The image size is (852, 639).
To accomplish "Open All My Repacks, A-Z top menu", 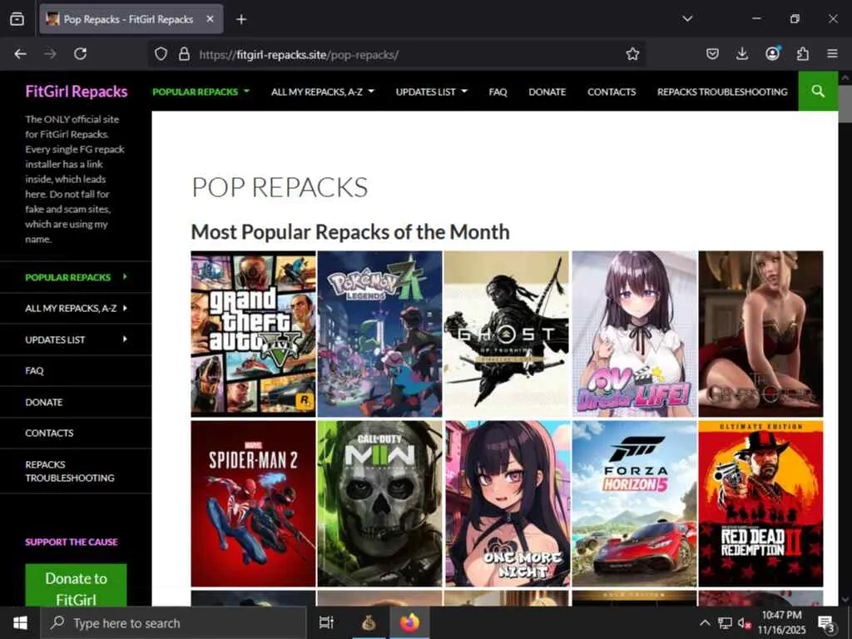I will 317,92.
